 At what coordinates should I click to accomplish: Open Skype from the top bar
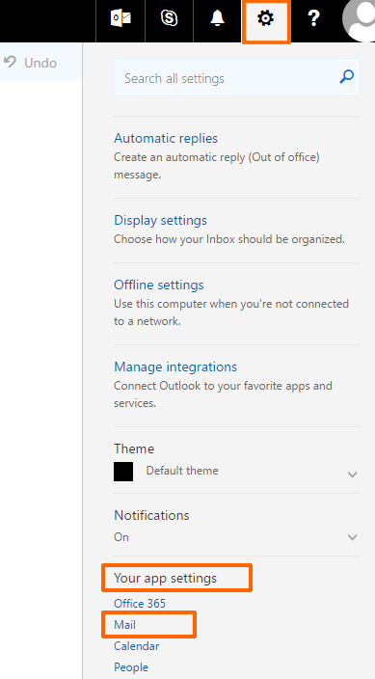point(169,19)
